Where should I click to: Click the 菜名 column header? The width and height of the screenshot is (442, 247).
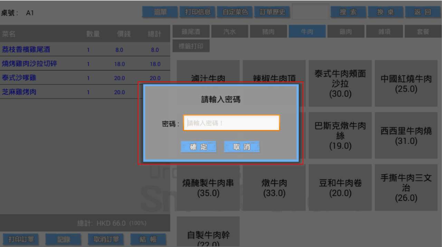(x=9, y=34)
